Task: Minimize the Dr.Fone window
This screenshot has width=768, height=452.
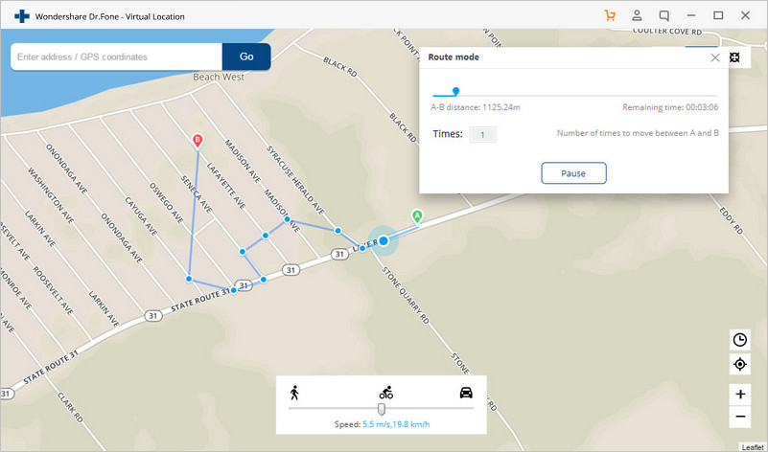Action: click(691, 15)
